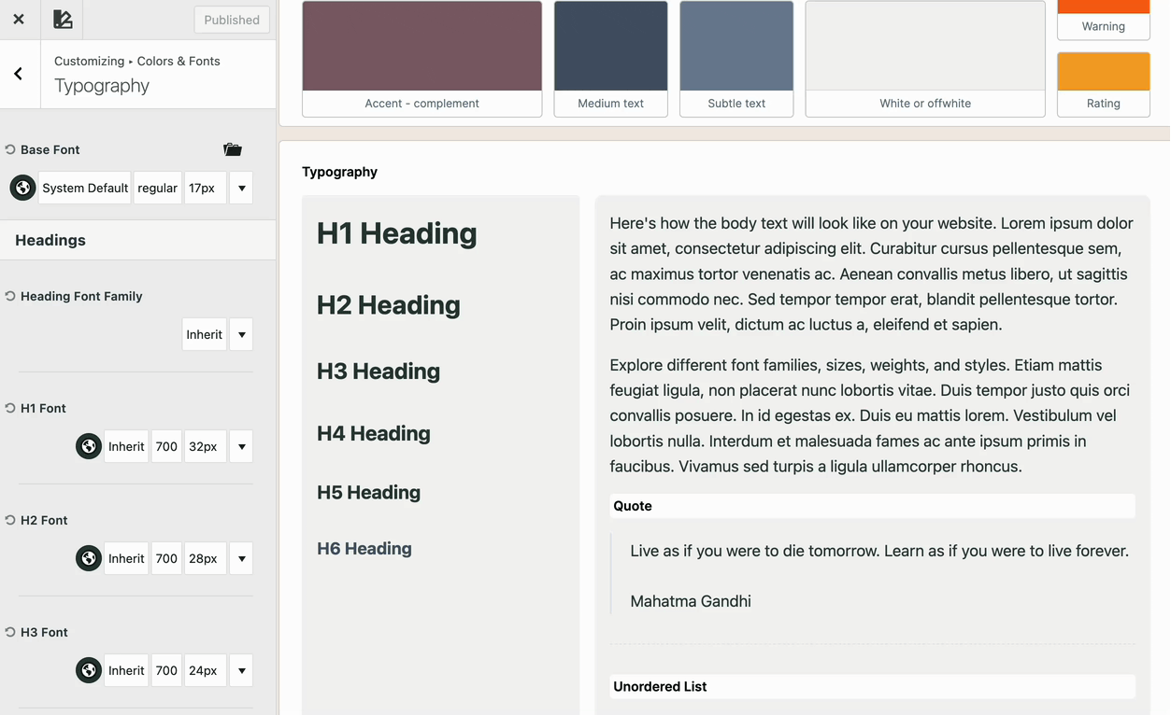This screenshot has width=1171, height=715.
Task: Open the folder icon beside Base Font
Action: [x=233, y=149]
